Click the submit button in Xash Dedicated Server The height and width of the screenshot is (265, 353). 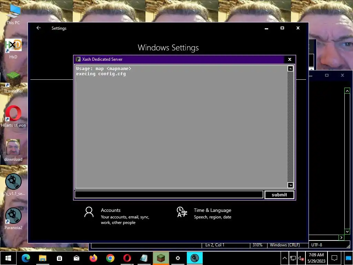pos(279,195)
